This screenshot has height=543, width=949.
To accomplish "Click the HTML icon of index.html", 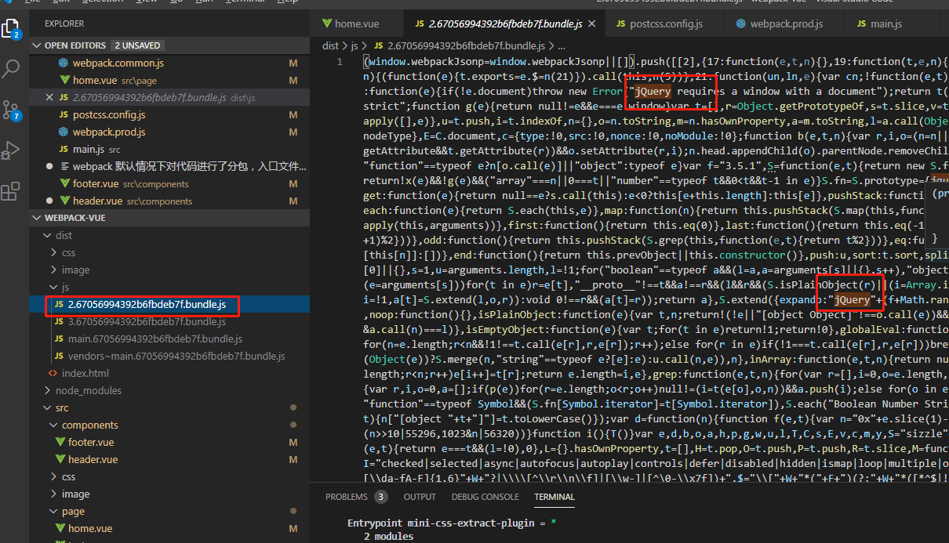I will (x=53, y=373).
